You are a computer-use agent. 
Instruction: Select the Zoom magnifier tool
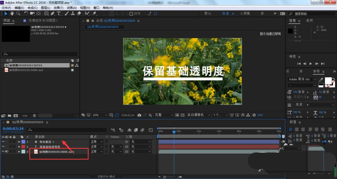[x=18, y=13]
